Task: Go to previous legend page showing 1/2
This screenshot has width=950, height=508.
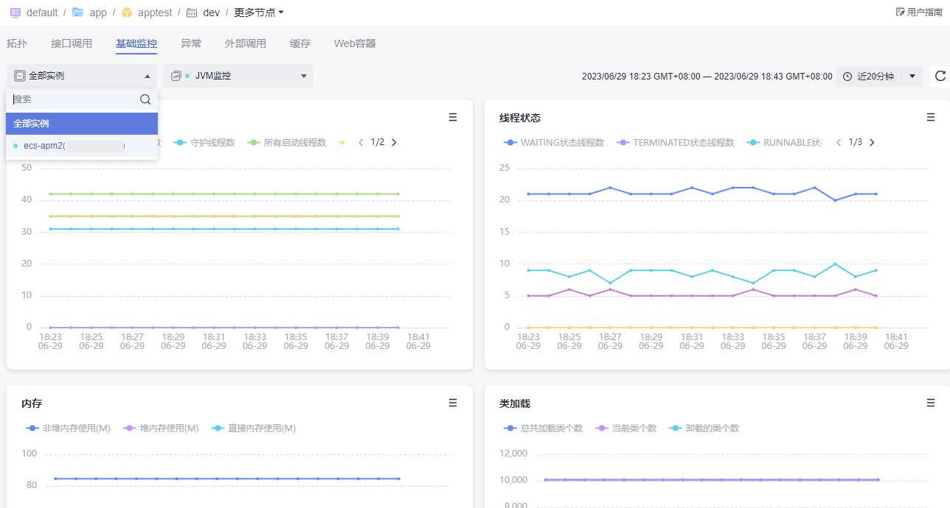Action: pyautogui.click(x=361, y=142)
